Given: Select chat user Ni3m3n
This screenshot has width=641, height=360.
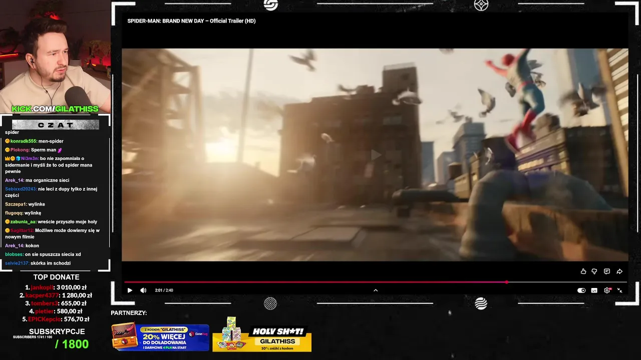Looking at the screenshot, I should tap(30, 158).
